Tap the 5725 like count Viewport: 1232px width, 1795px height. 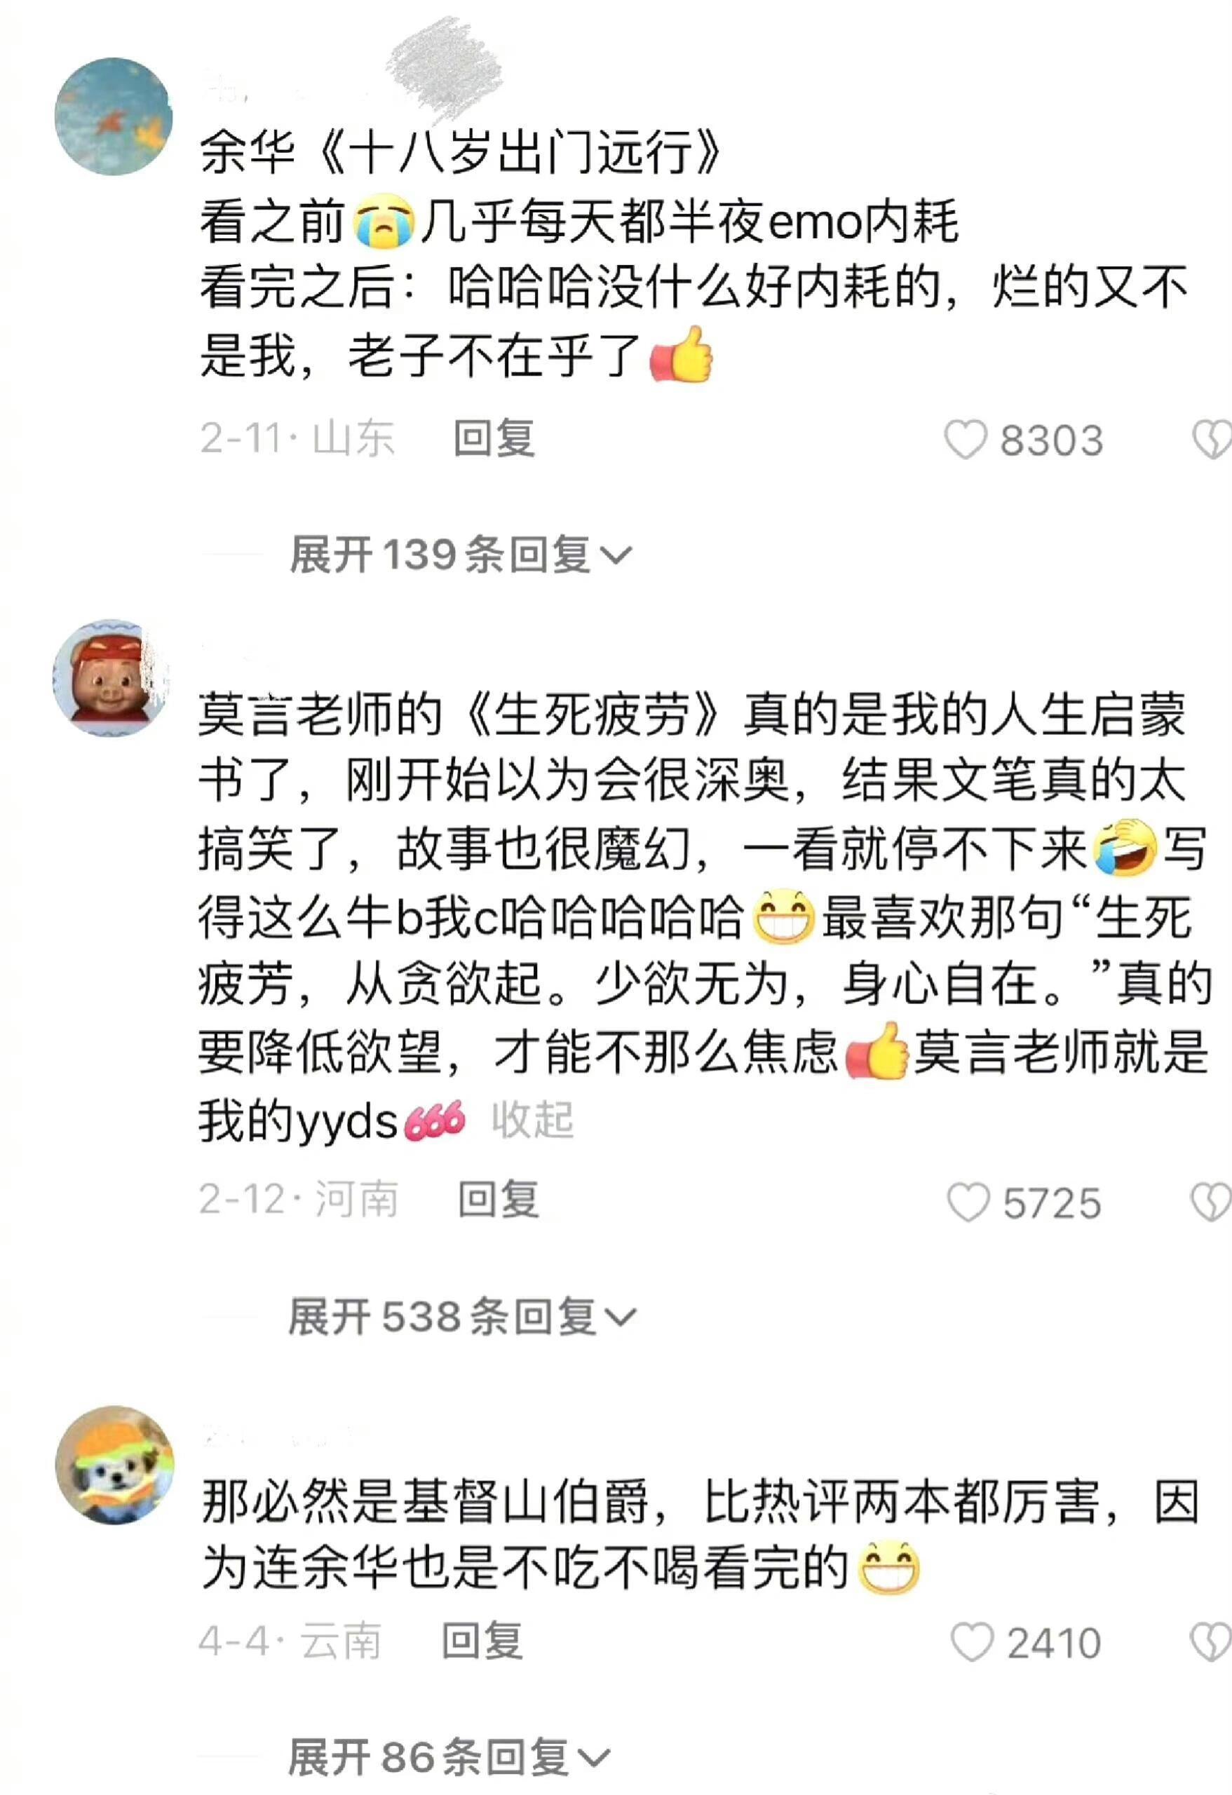1052,1204
